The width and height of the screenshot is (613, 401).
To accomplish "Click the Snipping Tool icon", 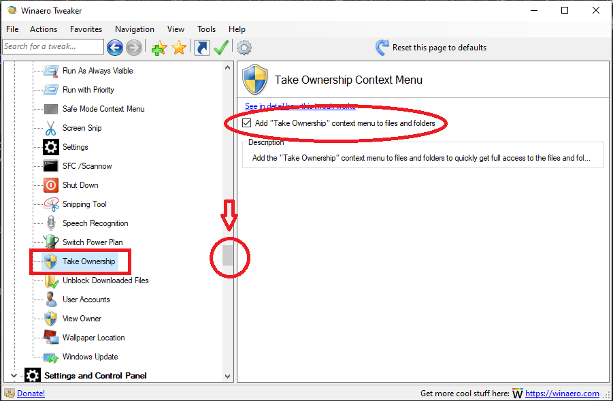I will pos(51,204).
